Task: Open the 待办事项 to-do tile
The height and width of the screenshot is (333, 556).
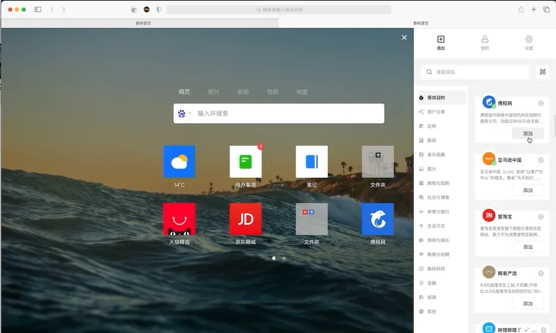Action: click(x=245, y=161)
